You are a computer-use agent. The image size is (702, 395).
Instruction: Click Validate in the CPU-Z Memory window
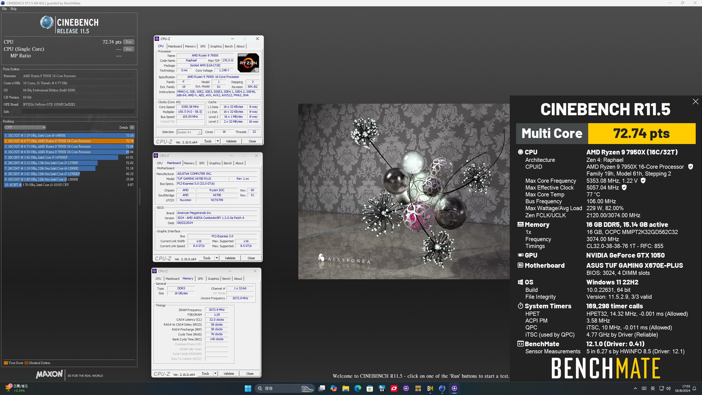click(x=229, y=374)
